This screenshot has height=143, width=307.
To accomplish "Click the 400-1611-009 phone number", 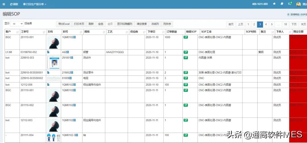I will point(260,4).
